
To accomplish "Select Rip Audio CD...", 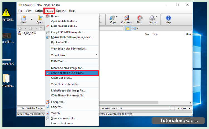I will [72, 42].
